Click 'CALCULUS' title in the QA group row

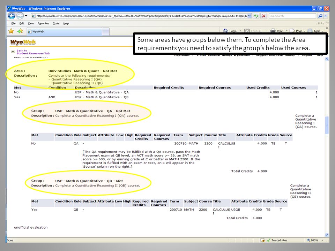226,143
